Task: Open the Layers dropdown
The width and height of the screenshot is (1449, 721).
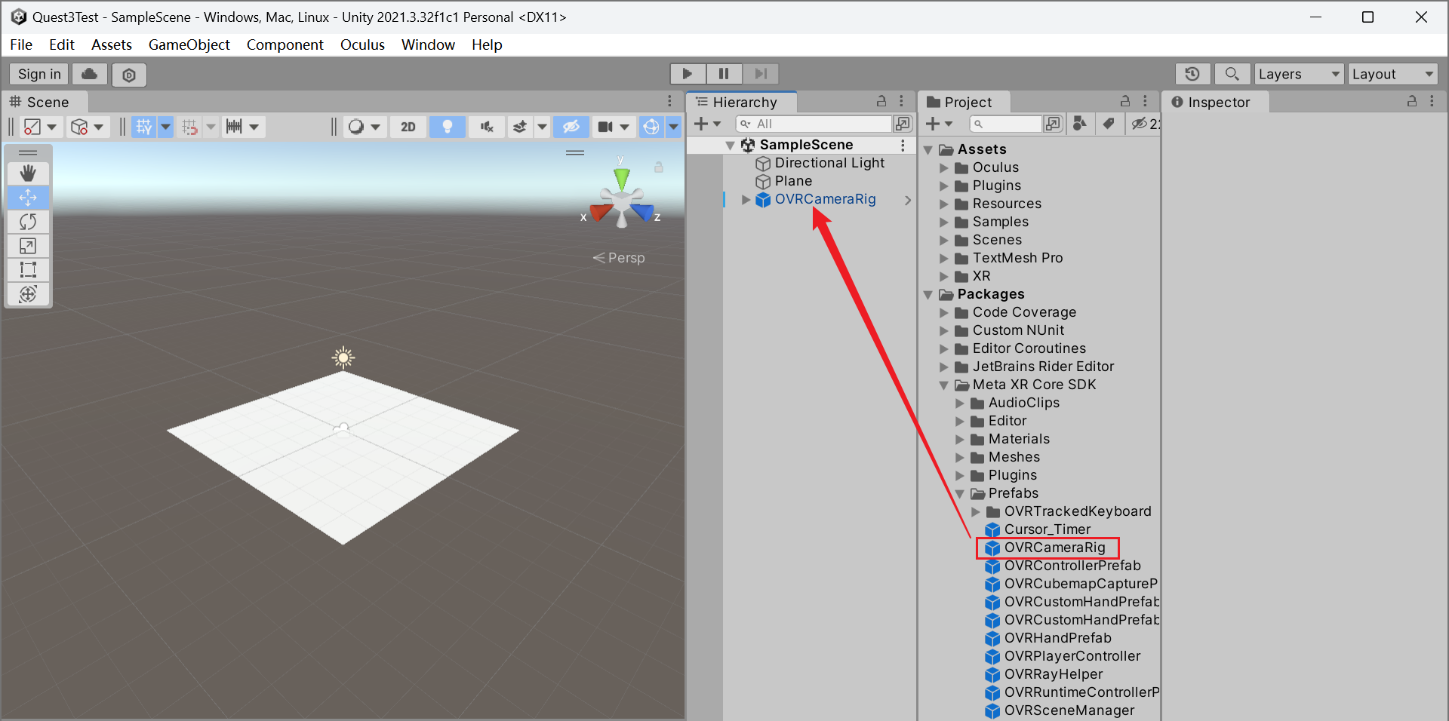Action: (x=1300, y=74)
